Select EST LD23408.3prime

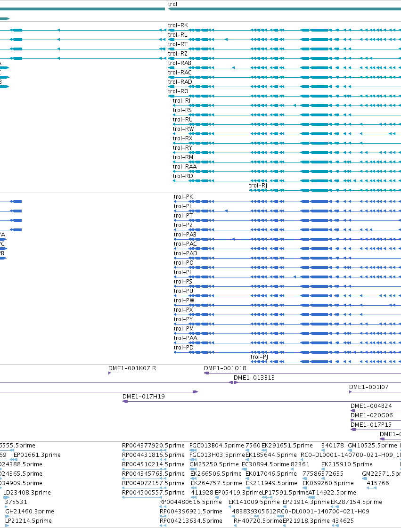27,493
